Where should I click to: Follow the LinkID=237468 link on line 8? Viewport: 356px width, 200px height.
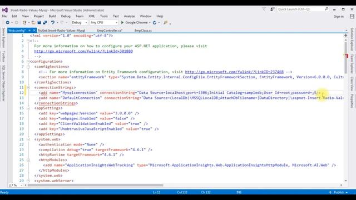(234, 72)
